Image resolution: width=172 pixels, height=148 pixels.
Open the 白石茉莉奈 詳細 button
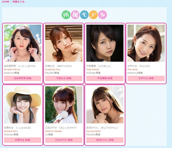tap(23, 78)
